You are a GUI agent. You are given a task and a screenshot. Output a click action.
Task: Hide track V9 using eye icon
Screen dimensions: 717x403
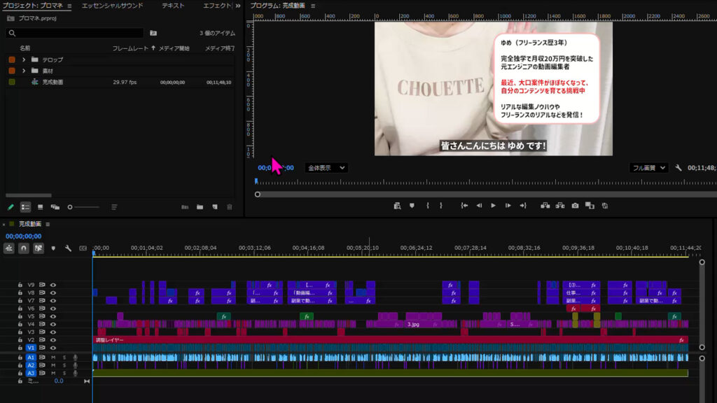point(53,285)
